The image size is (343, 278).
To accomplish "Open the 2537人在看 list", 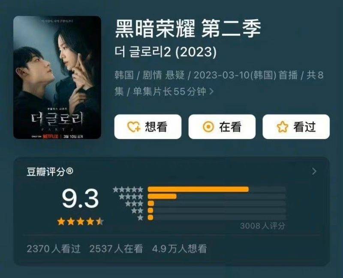I will pos(116,249).
